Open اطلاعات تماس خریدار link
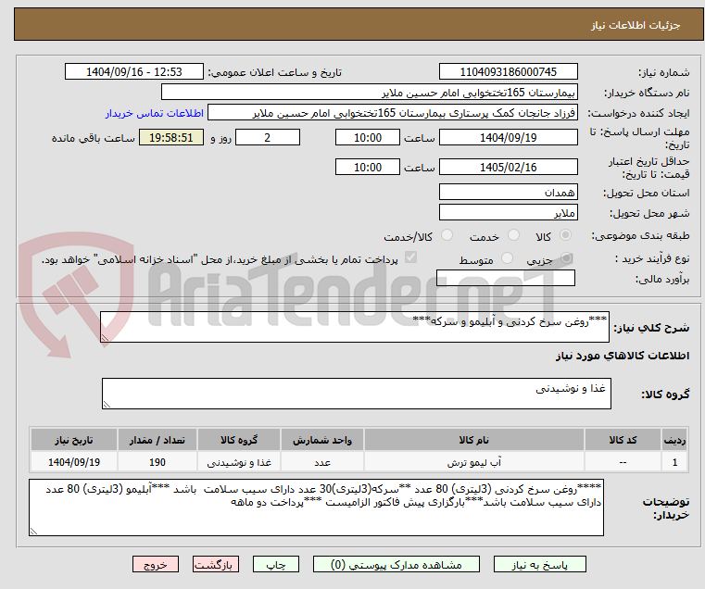The height and width of the screenshot is (589, 705). pos(155,113)
